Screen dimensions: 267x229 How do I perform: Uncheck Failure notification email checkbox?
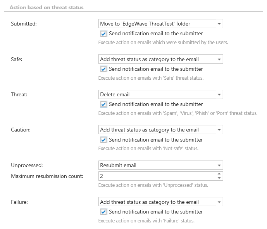point(103,212)
